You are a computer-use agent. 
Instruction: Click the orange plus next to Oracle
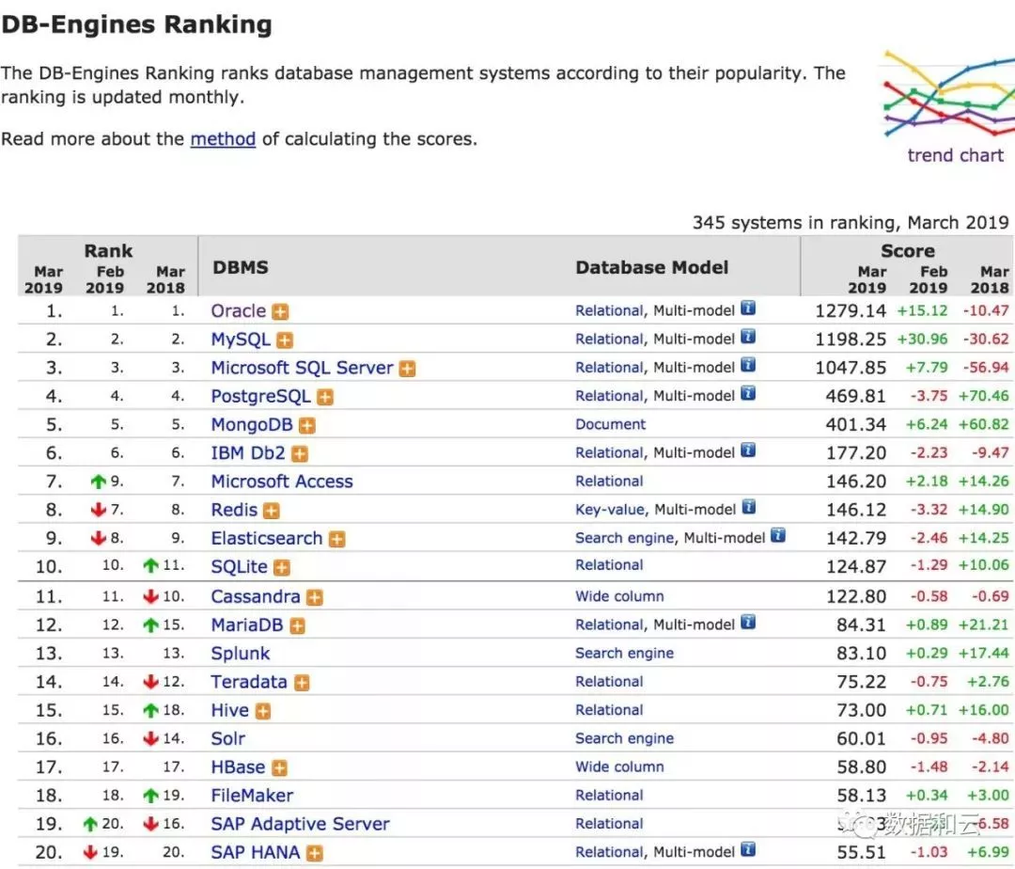point(280,312)
